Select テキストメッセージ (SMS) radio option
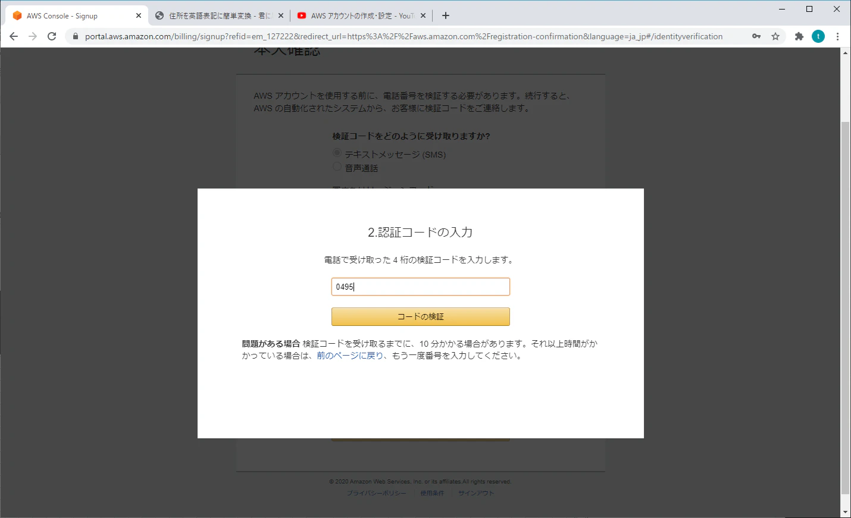The height and width of the screenshot is (518, 851). [337, 153]
